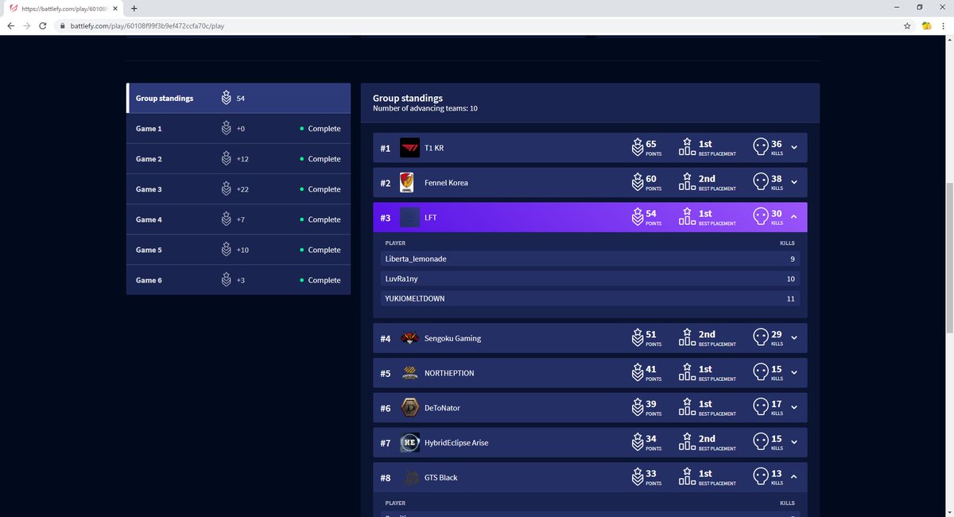This screenshot has height=517, width=954.
Task: Click the LFT team logo
Action: [x=409, y=217]
